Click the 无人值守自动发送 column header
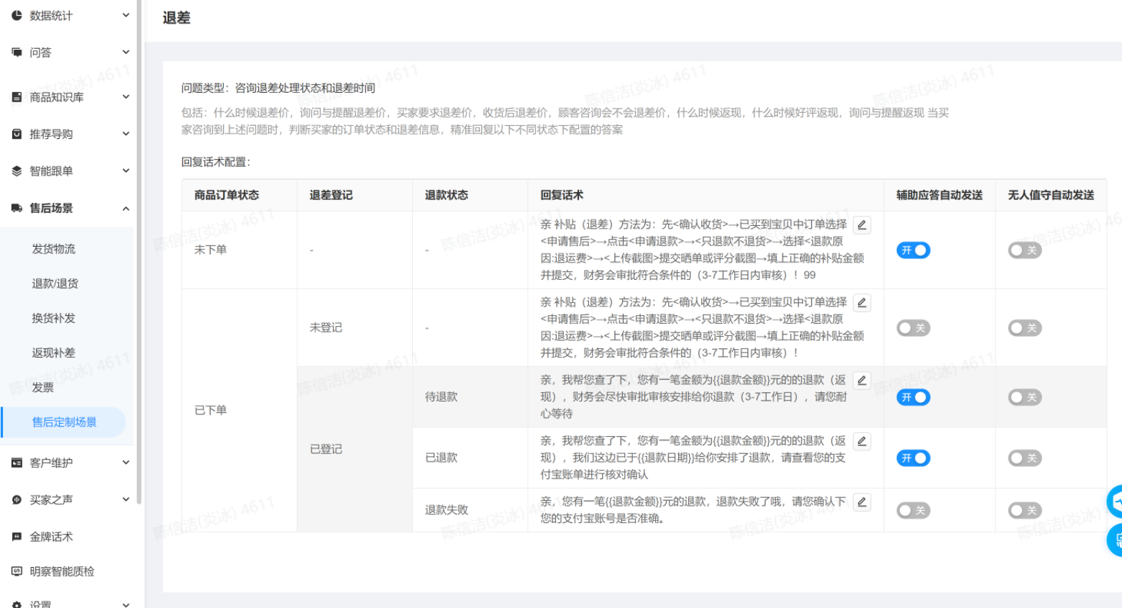The height and width of the screenshot is (608, 1122). tap(1051, 195)
